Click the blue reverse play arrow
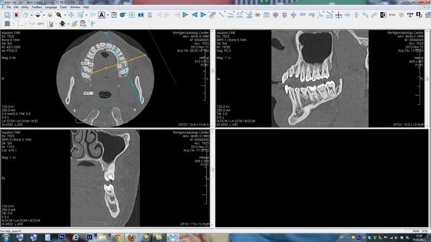431x242 pixels. (195, 15)
